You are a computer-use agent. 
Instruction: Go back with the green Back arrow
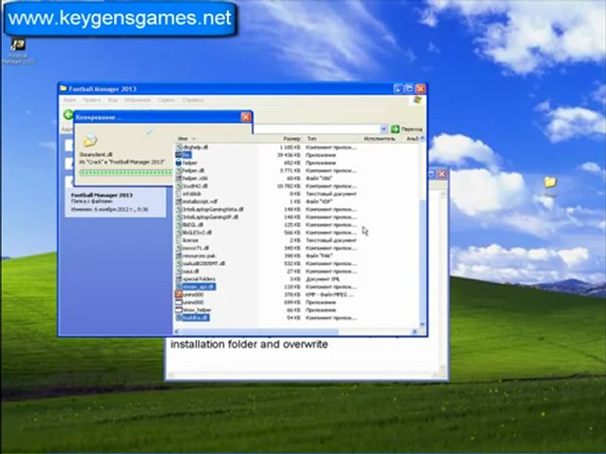pyautogui.click(x=68, y=114)
